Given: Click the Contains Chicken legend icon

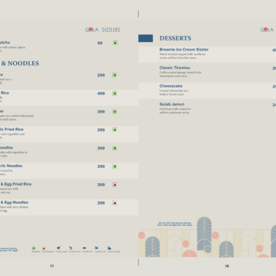Looking at the screenshot, I should tap(109, 248).
